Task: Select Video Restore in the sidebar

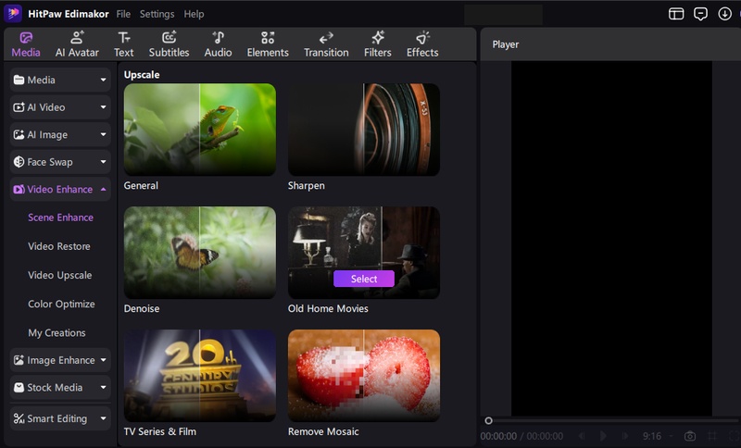Action: pyautogui.click(x=59, y=246)
